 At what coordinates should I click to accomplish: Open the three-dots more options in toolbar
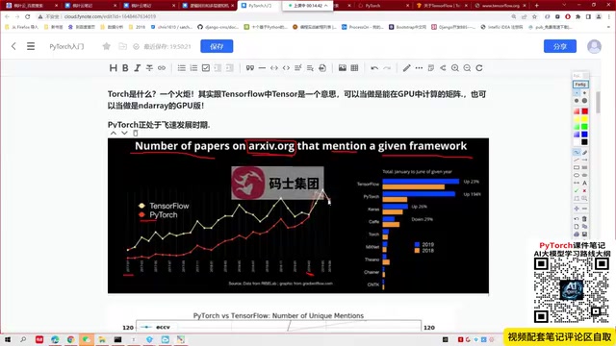(419, 68)
